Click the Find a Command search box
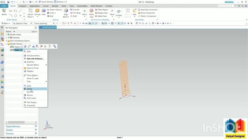 point(226,6)
